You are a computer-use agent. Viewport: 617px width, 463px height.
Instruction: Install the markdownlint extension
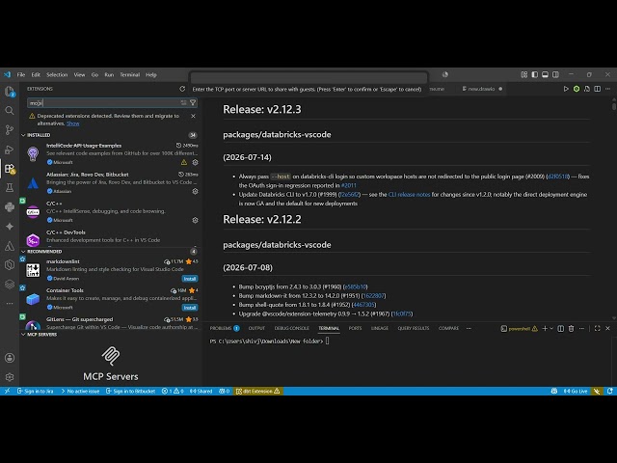tap(190, 279)
